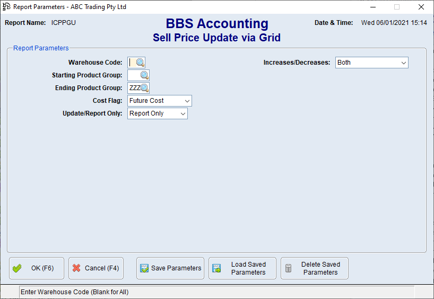This screenshot has width=434, height=299.
Task: Click the Delete Saved Parameters trash icon
Action: (289, 268)
